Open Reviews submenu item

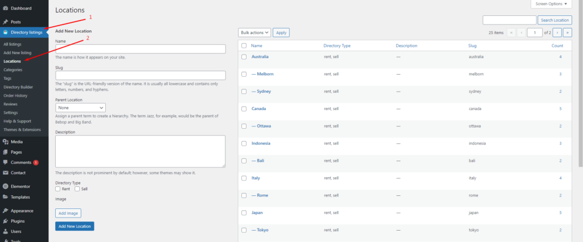pos(10,104)
